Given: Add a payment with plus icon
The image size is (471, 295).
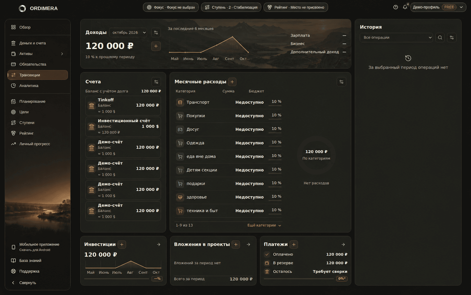Looking at the screenshot, I should (x=294, y=244).
